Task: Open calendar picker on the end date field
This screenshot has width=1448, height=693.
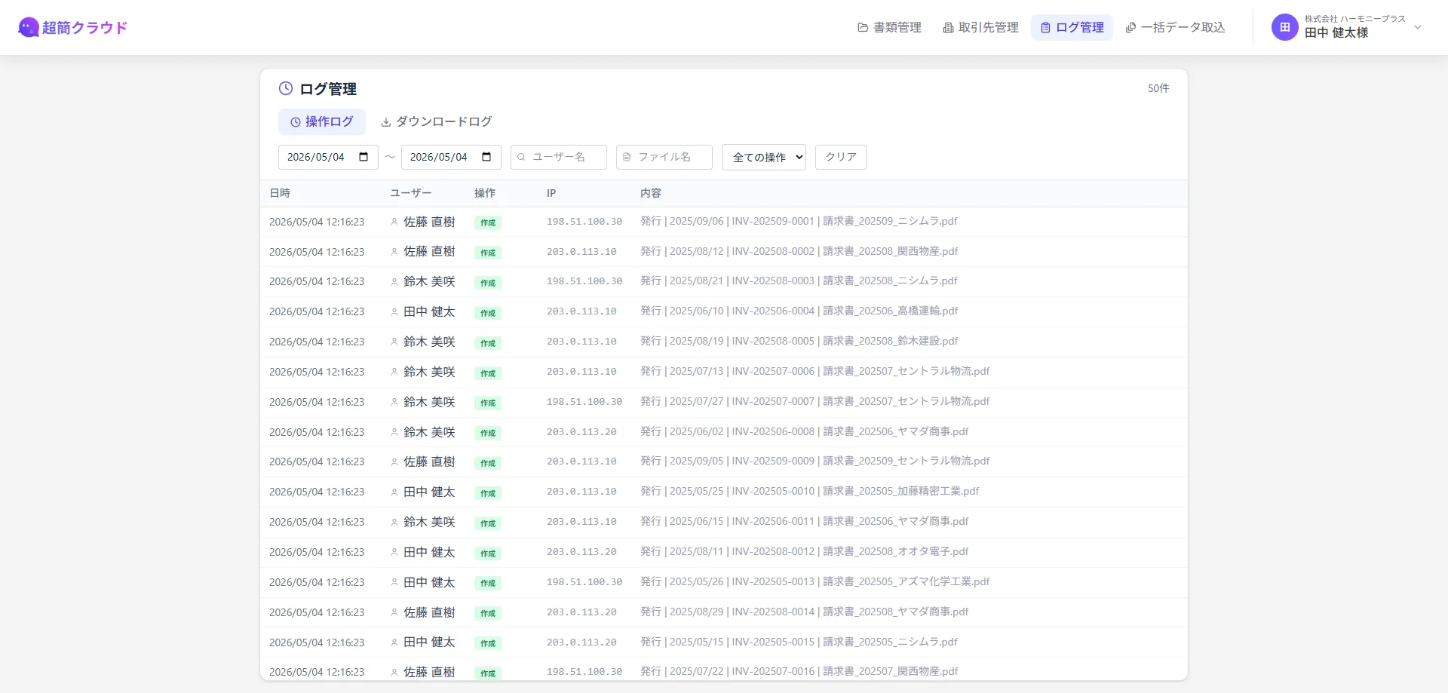Action: [486, 157]
